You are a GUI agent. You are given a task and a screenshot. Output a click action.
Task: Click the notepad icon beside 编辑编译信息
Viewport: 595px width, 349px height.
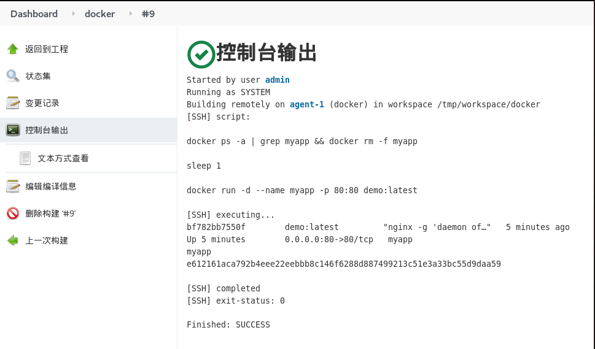[13, 186]
